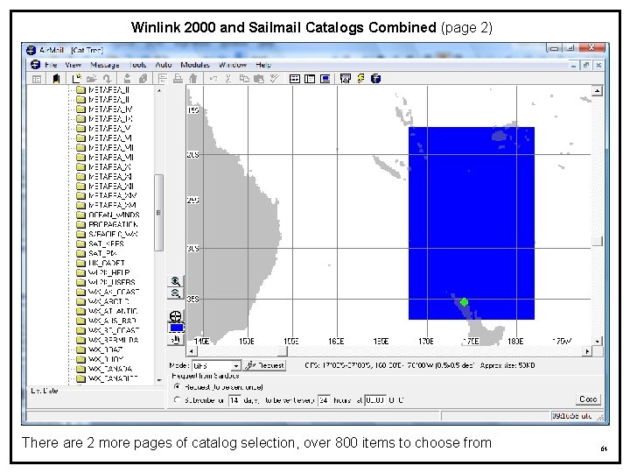Screen dimensions: 630x473
Task: Open the File menu
Action: coord(51,65)
